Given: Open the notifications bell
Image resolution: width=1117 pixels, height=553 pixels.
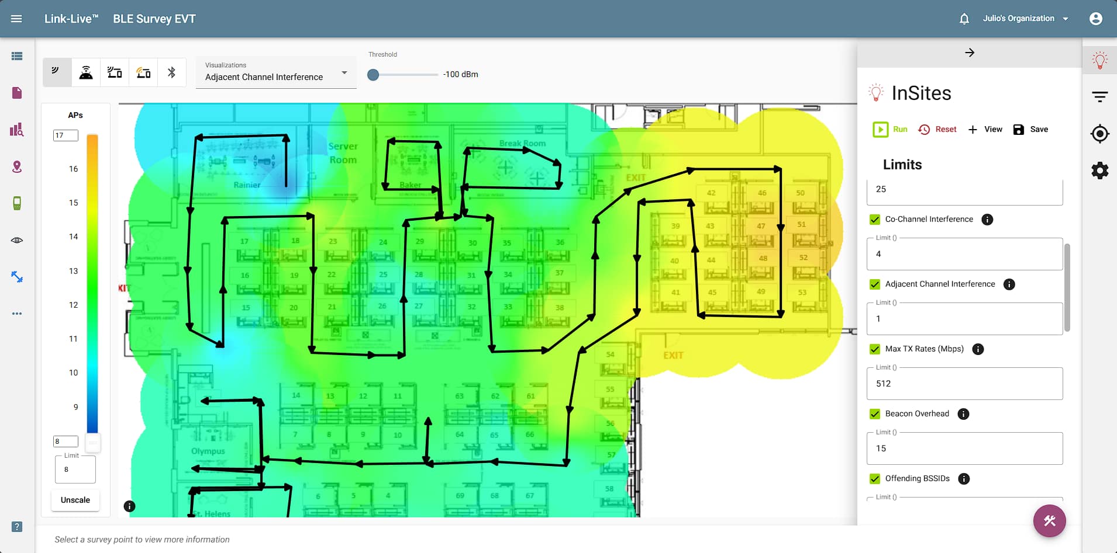Looking at the screenshot, I should (x=964, y=19).
